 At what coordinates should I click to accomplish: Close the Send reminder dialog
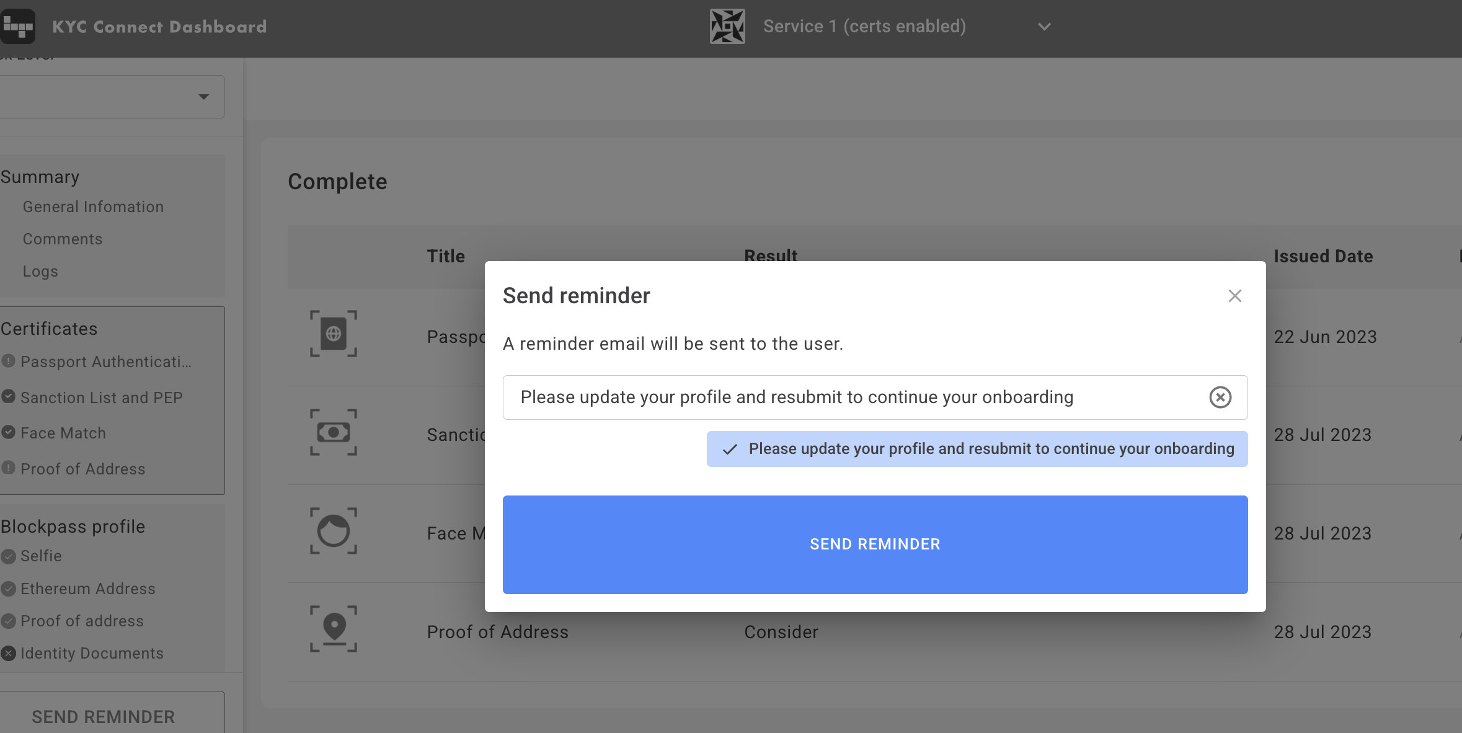coord(1234,296)
